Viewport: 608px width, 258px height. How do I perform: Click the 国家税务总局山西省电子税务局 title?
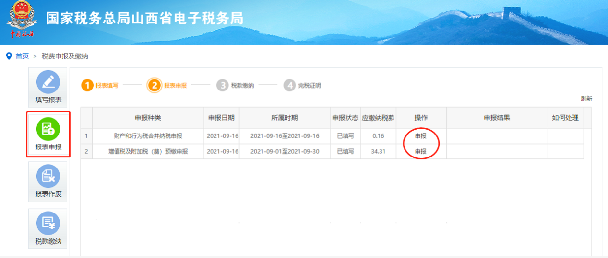(x=144, y=18)
